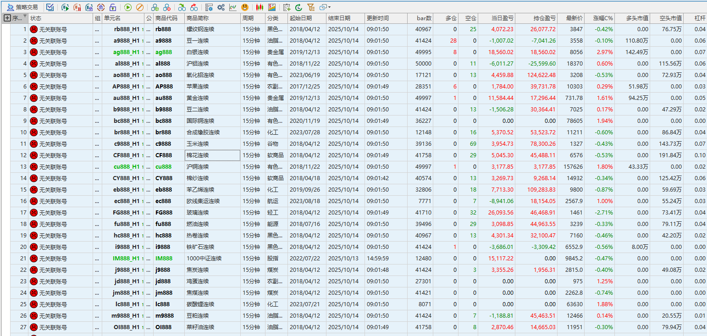Click the add-unit icon with green plus

pos(155,7)
